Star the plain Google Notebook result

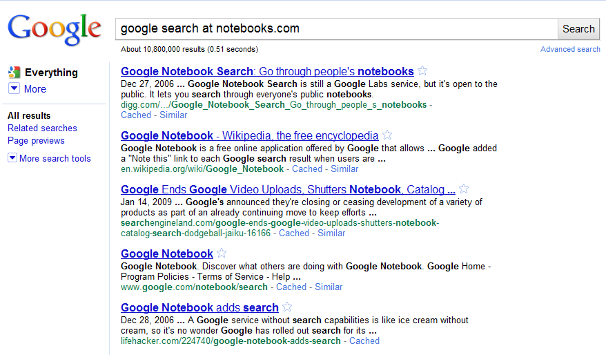(222, 253)
